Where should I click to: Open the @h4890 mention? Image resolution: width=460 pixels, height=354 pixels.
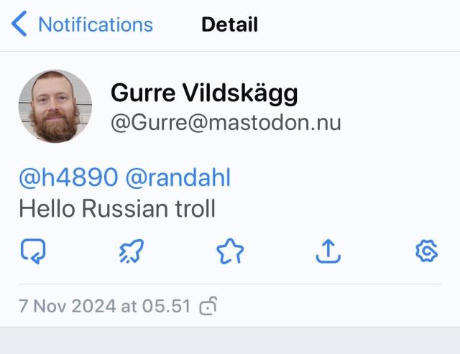click(69, 177)
